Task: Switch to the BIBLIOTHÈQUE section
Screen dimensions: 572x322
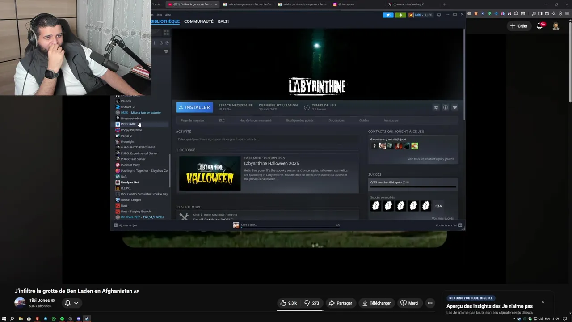Action: (165, 21)
